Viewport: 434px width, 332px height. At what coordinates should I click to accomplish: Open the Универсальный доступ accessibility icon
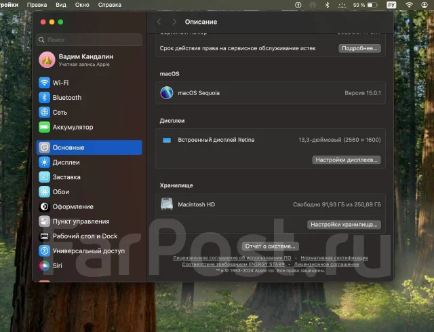point(44,251)
